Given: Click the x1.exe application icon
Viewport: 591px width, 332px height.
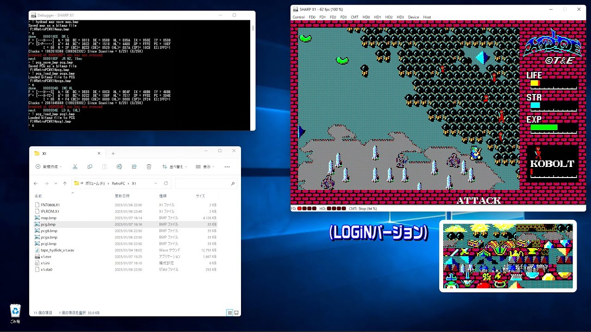Looking at the screenshot, I should coord(37,256).
